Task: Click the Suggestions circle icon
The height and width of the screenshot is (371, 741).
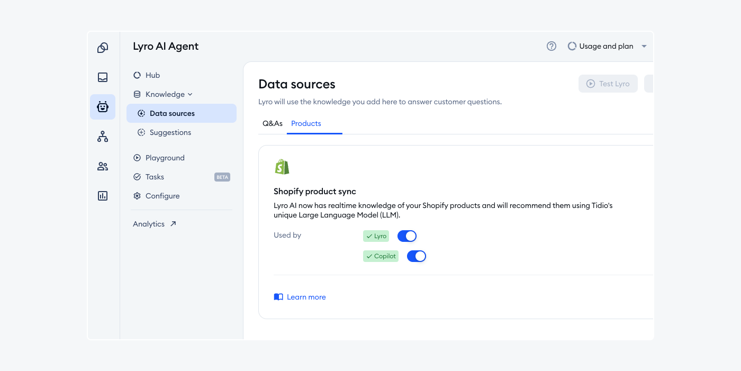Action: click(141, 132)
